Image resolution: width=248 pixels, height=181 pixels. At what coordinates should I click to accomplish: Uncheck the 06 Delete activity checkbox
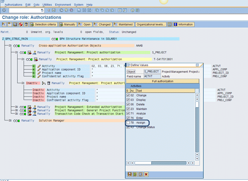128,104
